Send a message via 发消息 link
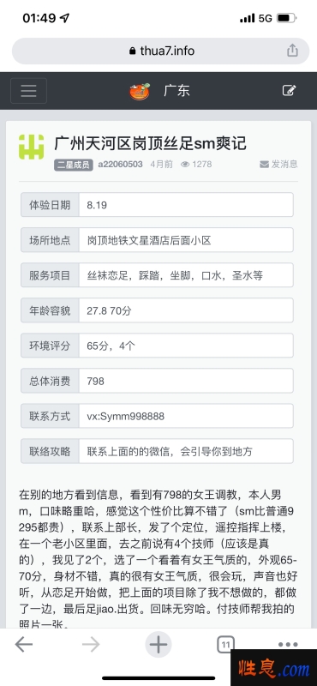The height and width of the screenshot is (686, 317). point(279,164)
